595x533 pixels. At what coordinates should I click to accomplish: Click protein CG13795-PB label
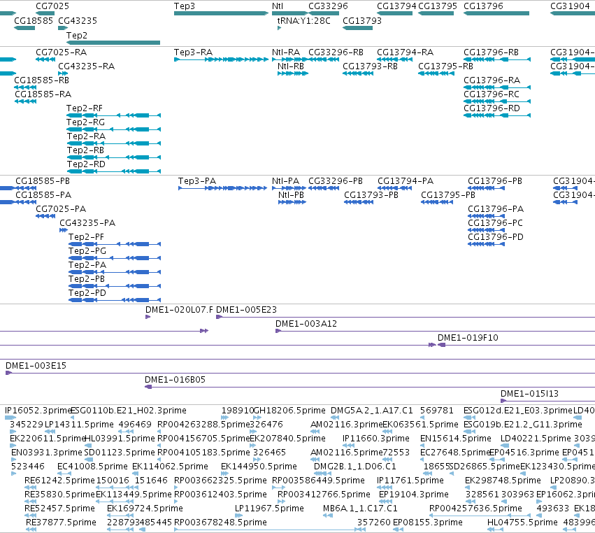pos(447,195)
